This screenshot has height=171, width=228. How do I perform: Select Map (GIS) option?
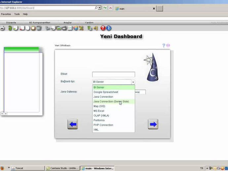point(114,106)
